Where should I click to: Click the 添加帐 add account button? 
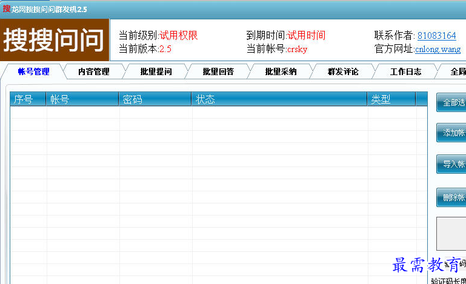pyautogui.click(x=451, y=133)
